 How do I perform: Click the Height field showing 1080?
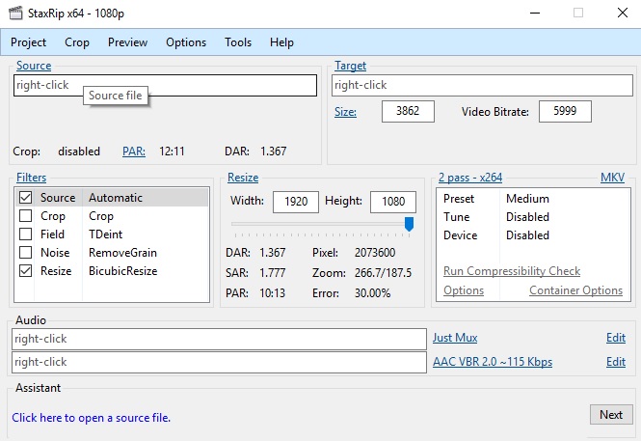tap(393, 202)
